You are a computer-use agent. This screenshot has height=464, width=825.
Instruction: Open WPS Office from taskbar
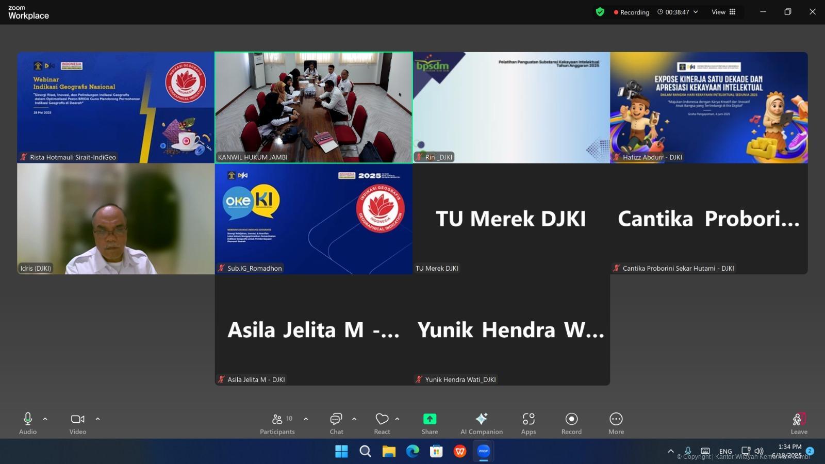(x=460, y=452)
